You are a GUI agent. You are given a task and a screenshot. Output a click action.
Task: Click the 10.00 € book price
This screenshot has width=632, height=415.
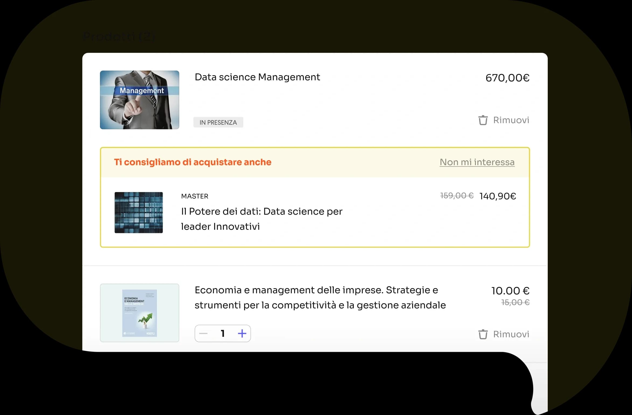click(510, 291)
